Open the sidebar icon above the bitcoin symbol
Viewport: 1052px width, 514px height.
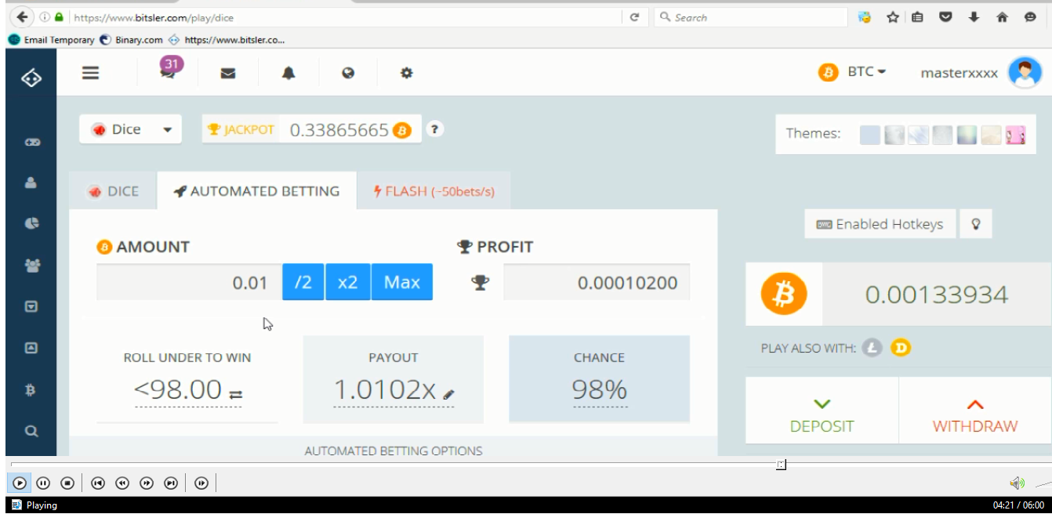coord(31,347)
